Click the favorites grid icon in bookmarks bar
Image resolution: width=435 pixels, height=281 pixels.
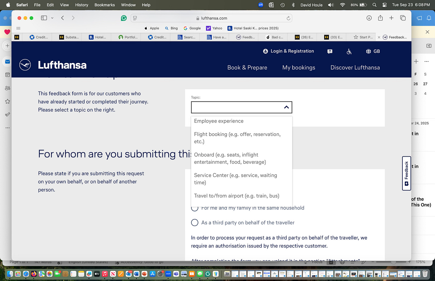pos(18,28)
